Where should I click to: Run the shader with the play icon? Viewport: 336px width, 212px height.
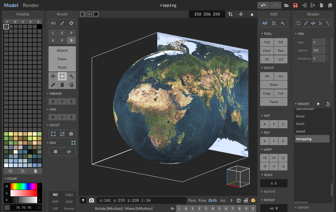click(319, 104)
